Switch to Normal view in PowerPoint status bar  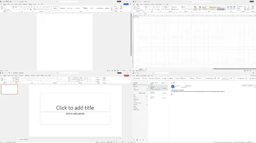(x=108, y=142)
